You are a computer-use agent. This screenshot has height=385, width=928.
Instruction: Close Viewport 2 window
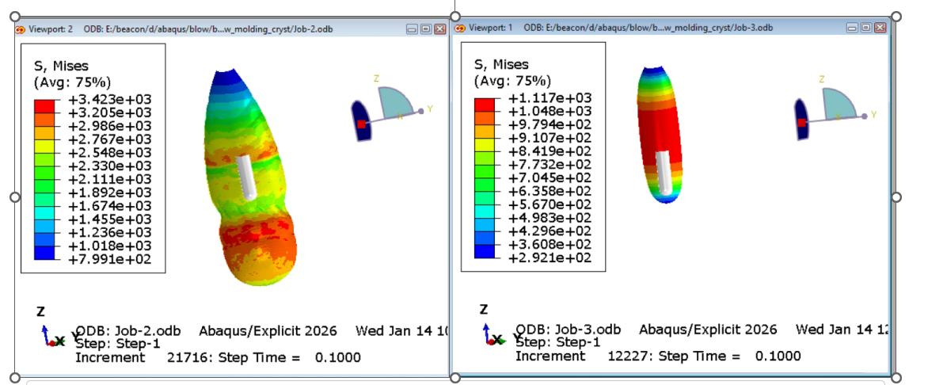439,29
